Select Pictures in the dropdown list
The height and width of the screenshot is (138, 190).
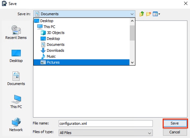[82, 62]
